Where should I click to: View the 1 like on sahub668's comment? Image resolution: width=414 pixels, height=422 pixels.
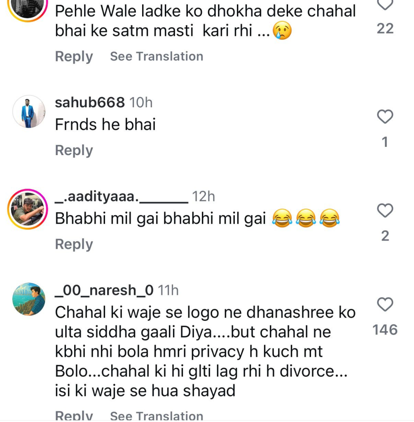pyautogui.click(x=385, y=142)
